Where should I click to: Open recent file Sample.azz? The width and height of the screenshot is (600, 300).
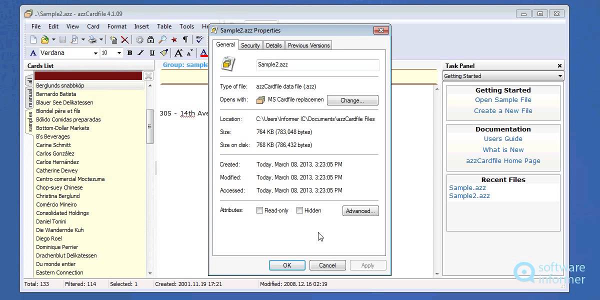(467, 188)
